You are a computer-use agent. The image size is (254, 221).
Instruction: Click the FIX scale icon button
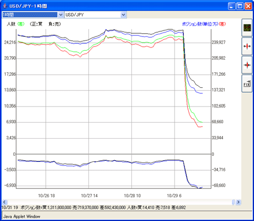coord(247,83)
